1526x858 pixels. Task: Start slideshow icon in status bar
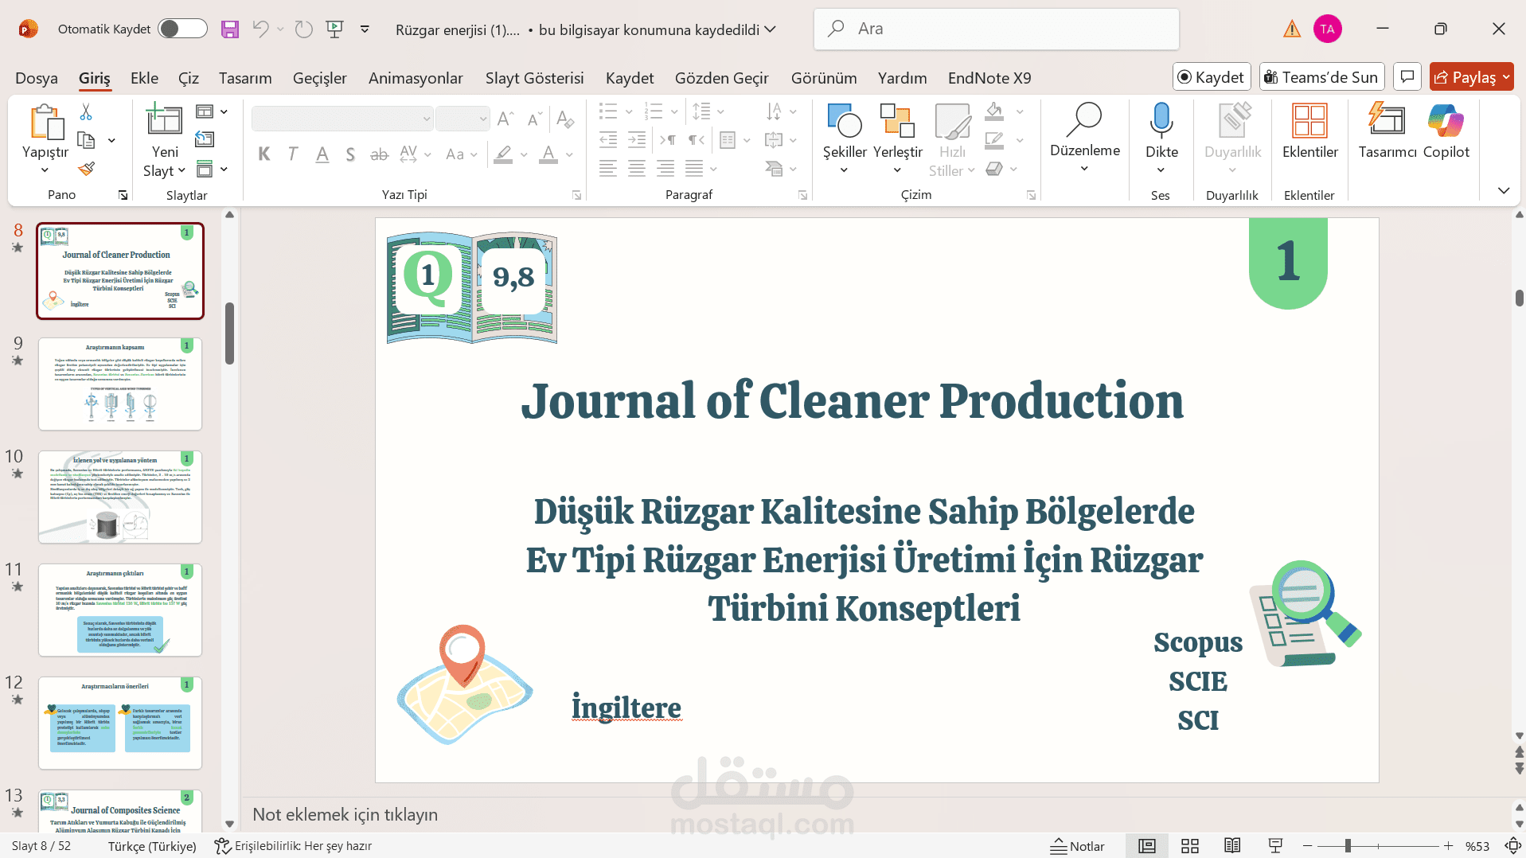coord(1275,846)
